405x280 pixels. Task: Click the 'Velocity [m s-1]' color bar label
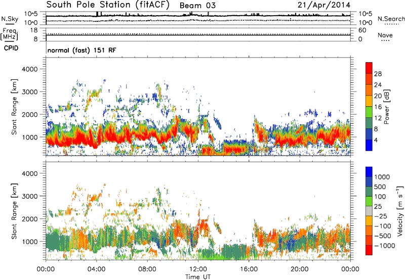(x=400, y=211)
